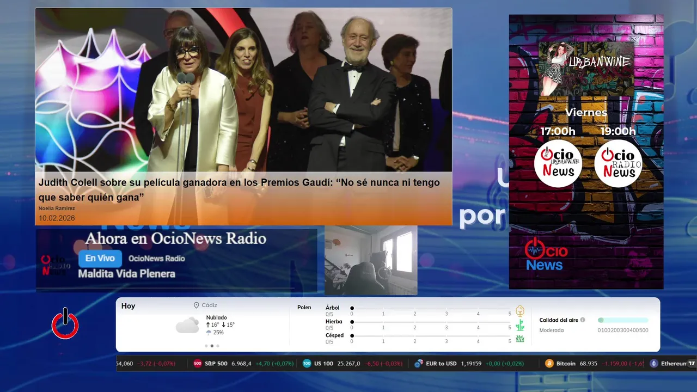The image size is (697, 392).
Task: Click the OcioNews logo on graffiti banner
Action: pyautogui.click(x=546, y=254)
